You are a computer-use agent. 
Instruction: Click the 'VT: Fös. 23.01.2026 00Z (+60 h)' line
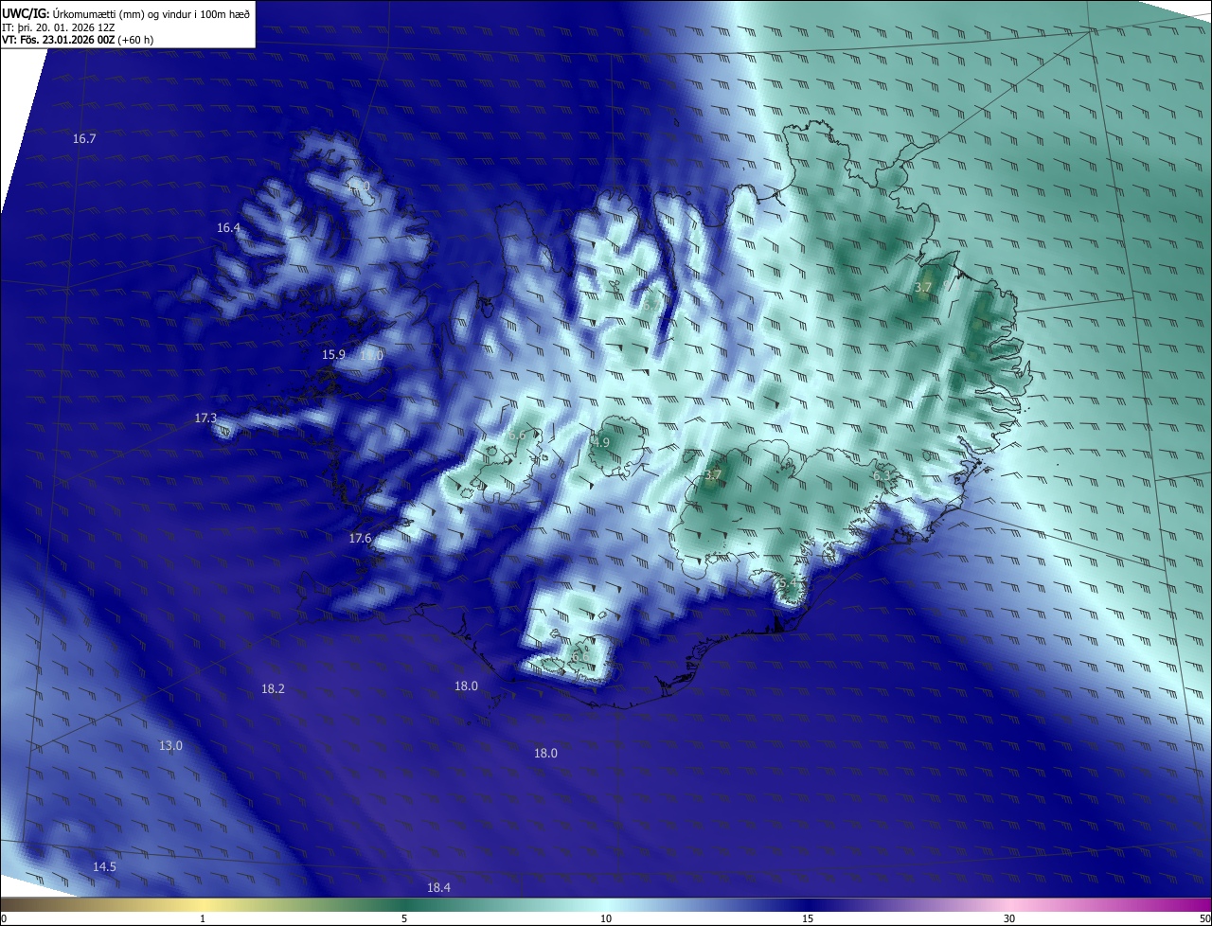point(78,40)
